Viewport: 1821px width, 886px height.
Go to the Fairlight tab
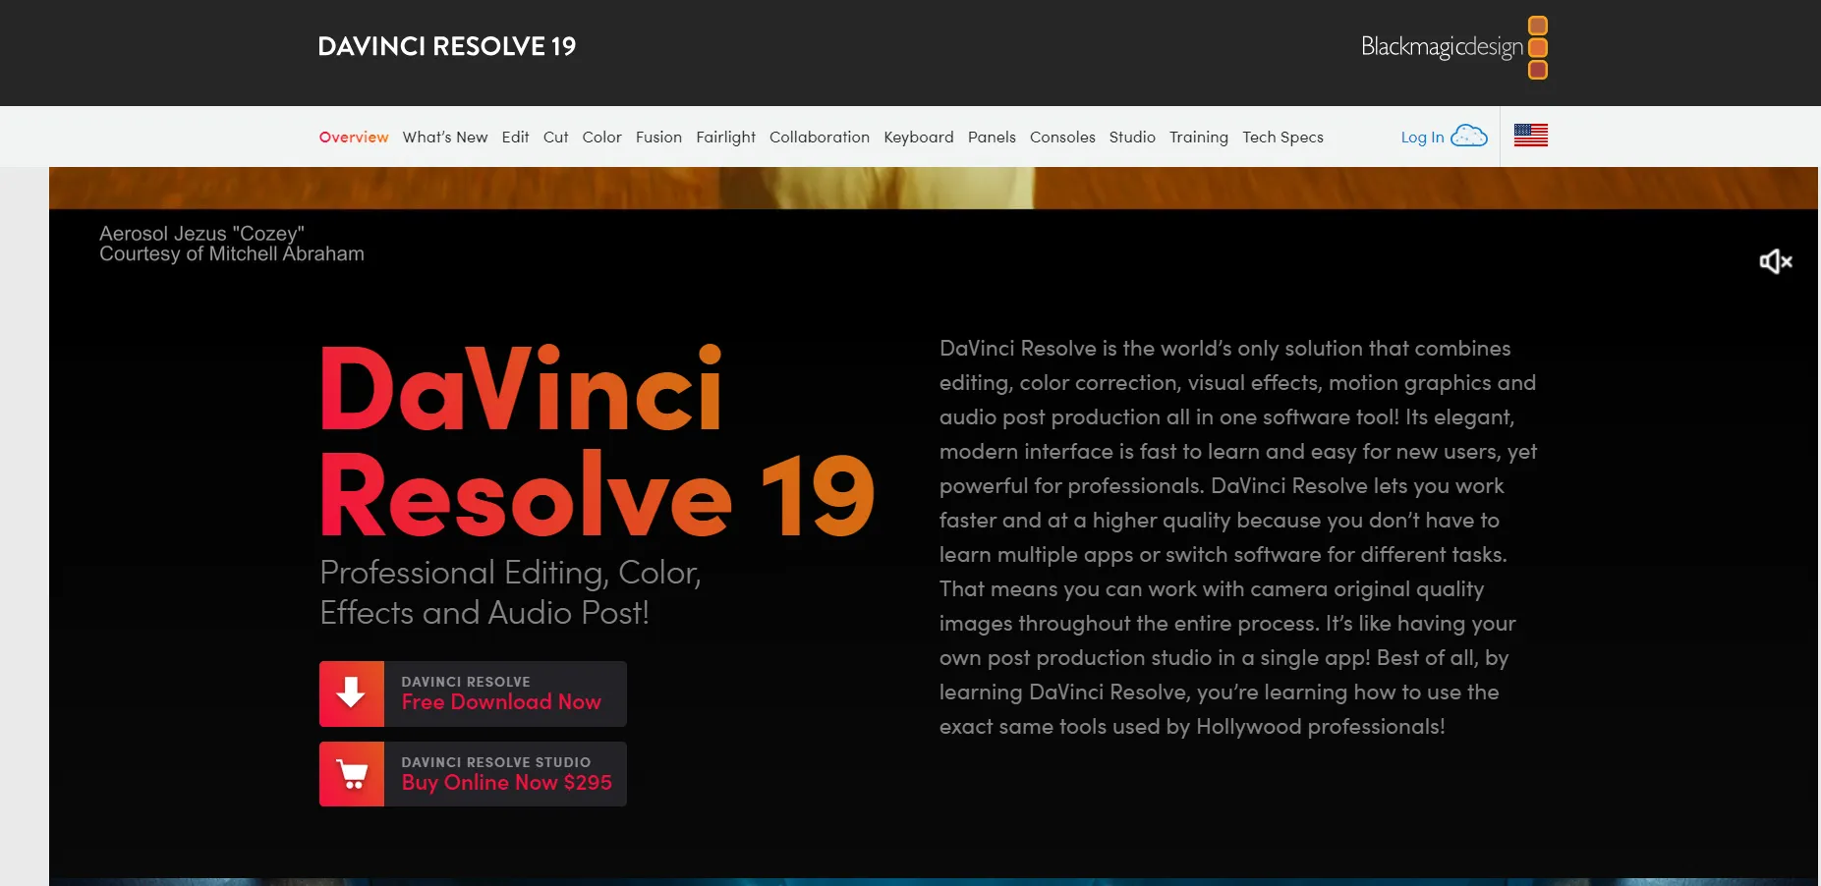tap(726, 138)
